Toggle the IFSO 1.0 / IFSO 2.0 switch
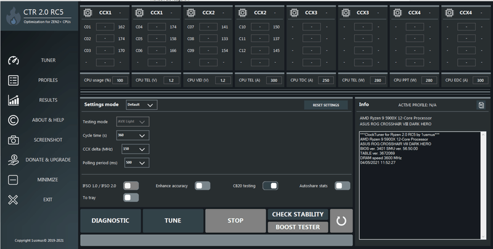 coord(131,186)
